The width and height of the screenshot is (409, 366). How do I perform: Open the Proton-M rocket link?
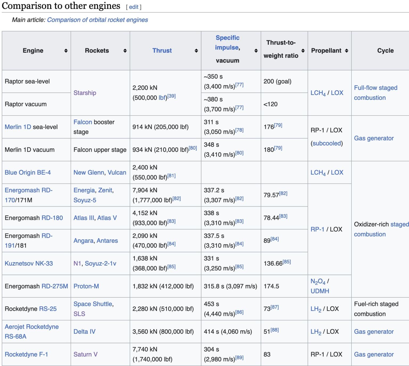[86, 286]
